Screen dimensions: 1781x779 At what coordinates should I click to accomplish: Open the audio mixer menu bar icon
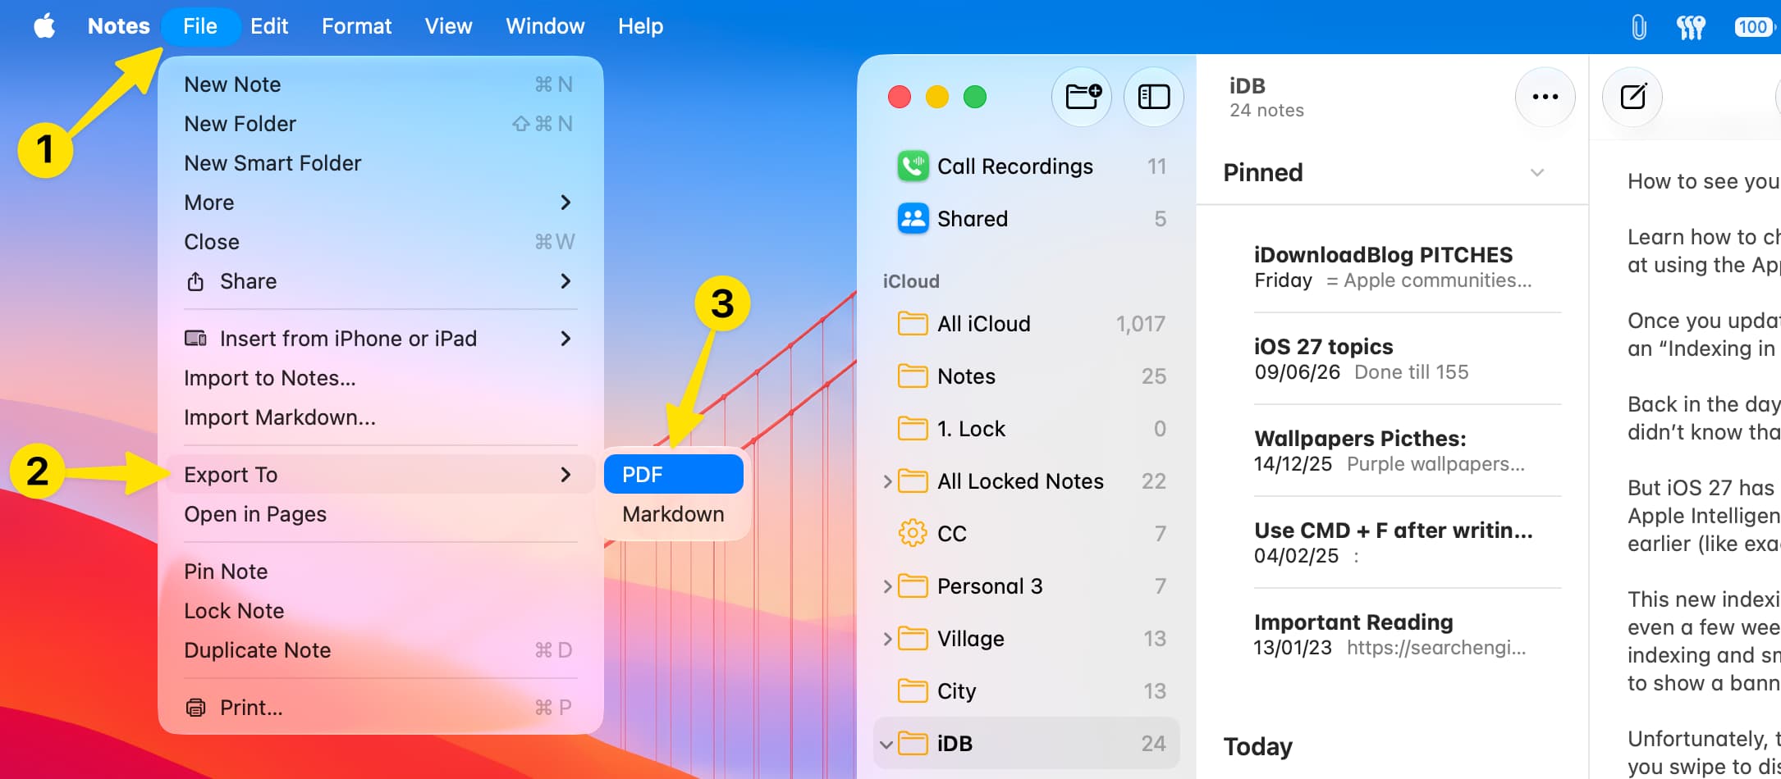1691,27
